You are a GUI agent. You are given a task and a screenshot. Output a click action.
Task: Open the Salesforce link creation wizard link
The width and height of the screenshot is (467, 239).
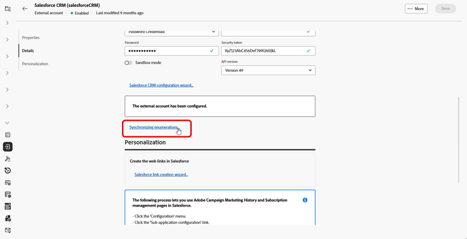point(161,175)
